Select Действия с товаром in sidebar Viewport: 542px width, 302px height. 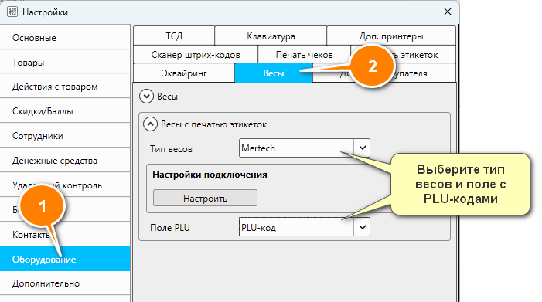pos(65,87)
